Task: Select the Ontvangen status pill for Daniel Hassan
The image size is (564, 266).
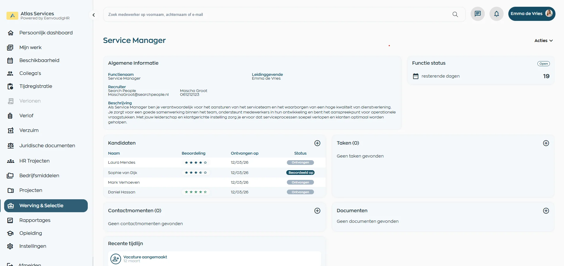Action: point(300,192)
